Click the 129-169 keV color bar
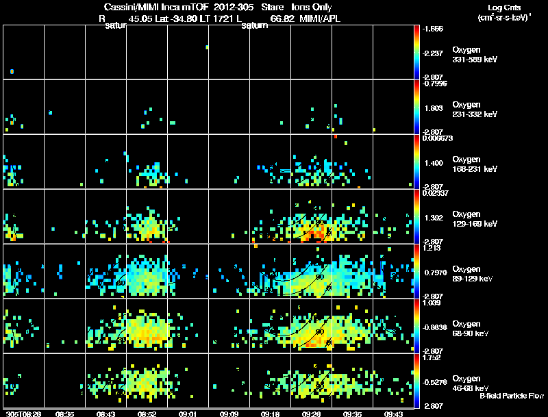548x417 pixels. 416,216
